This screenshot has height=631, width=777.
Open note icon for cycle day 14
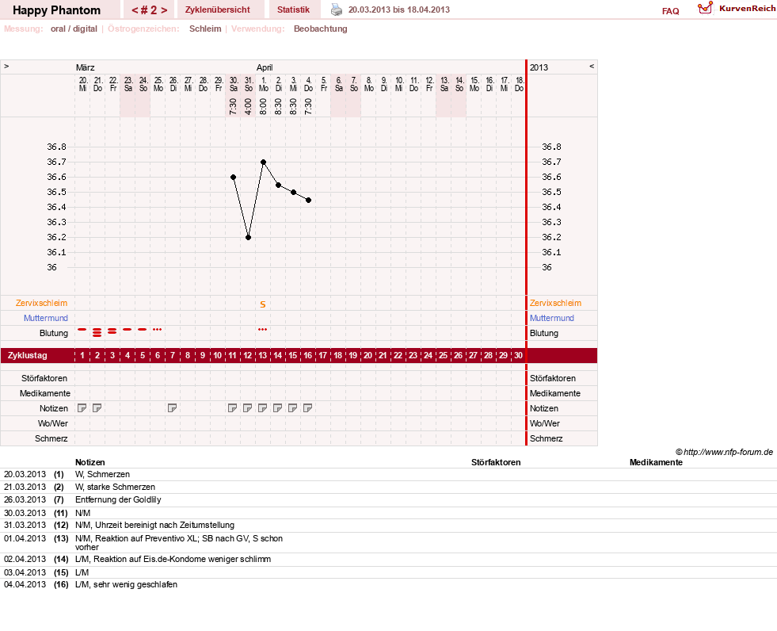(x=277, y=407)
